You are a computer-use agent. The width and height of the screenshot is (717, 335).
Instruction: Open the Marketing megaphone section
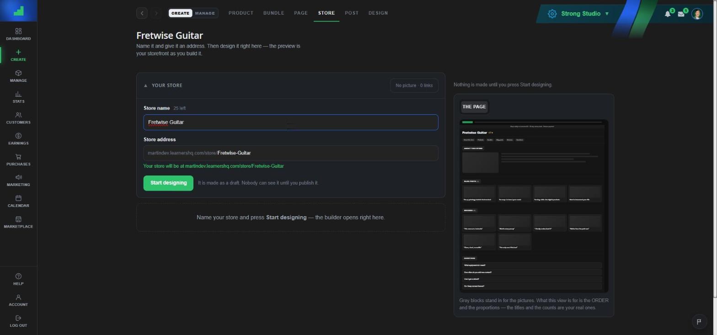point(18,181)
